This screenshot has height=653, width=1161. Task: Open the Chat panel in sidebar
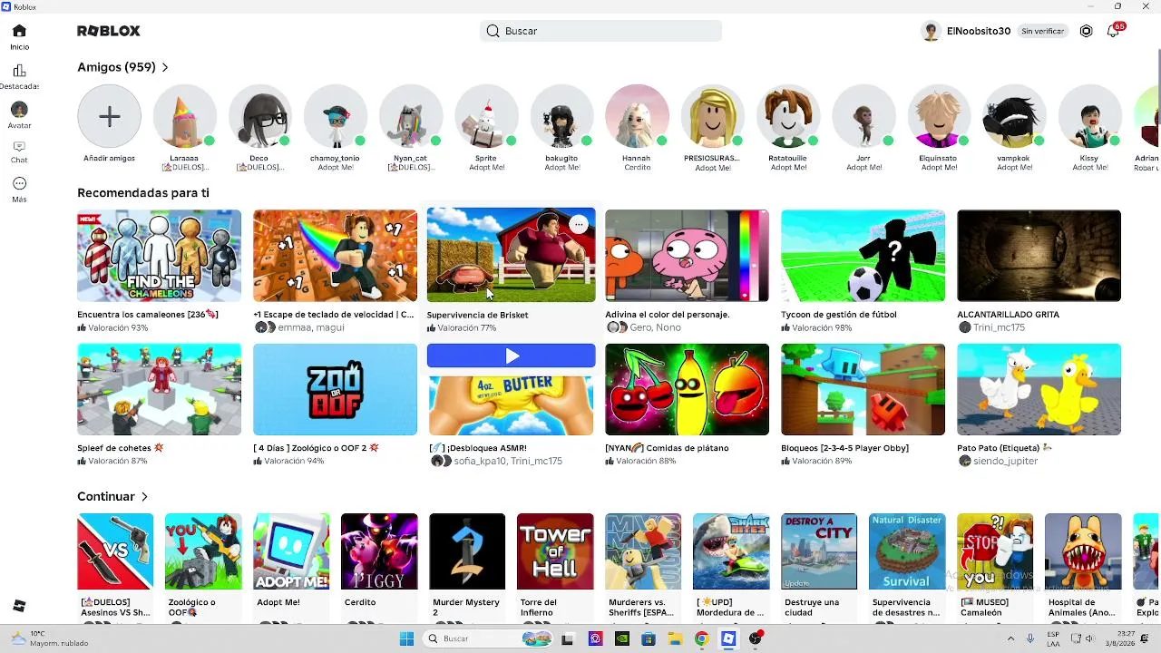click(x=19, y=151)
